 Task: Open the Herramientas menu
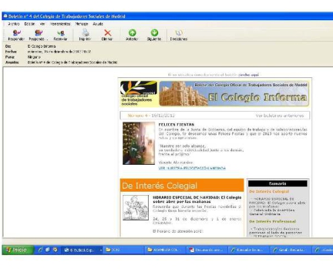60,24
